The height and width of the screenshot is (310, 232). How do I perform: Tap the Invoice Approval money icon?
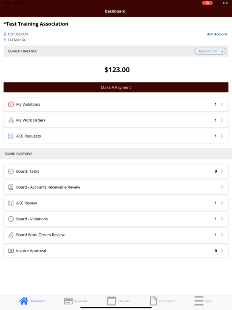point(11,251)
